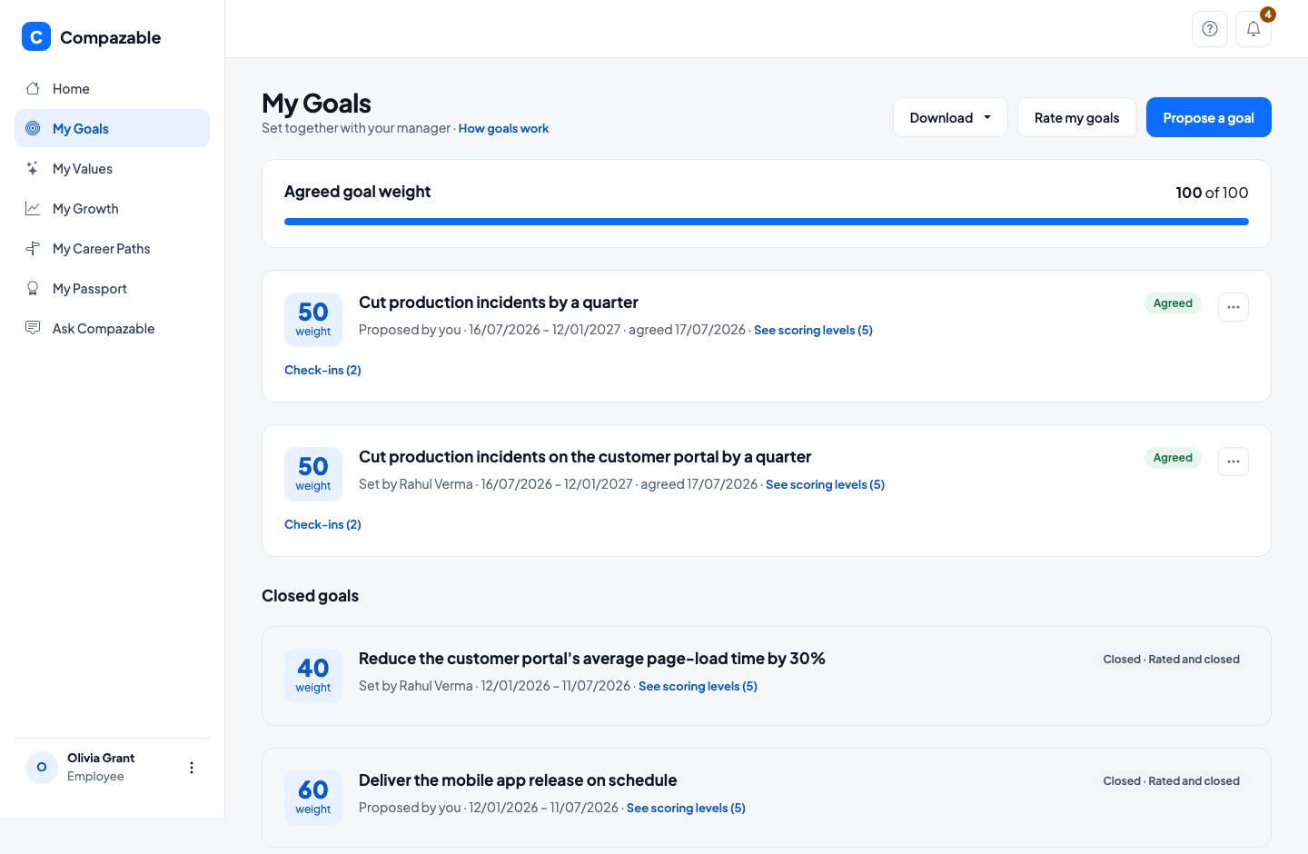Click the 60 weight badge
The height and width of the screenshot is (854, 1308).
tap(313, 798)
